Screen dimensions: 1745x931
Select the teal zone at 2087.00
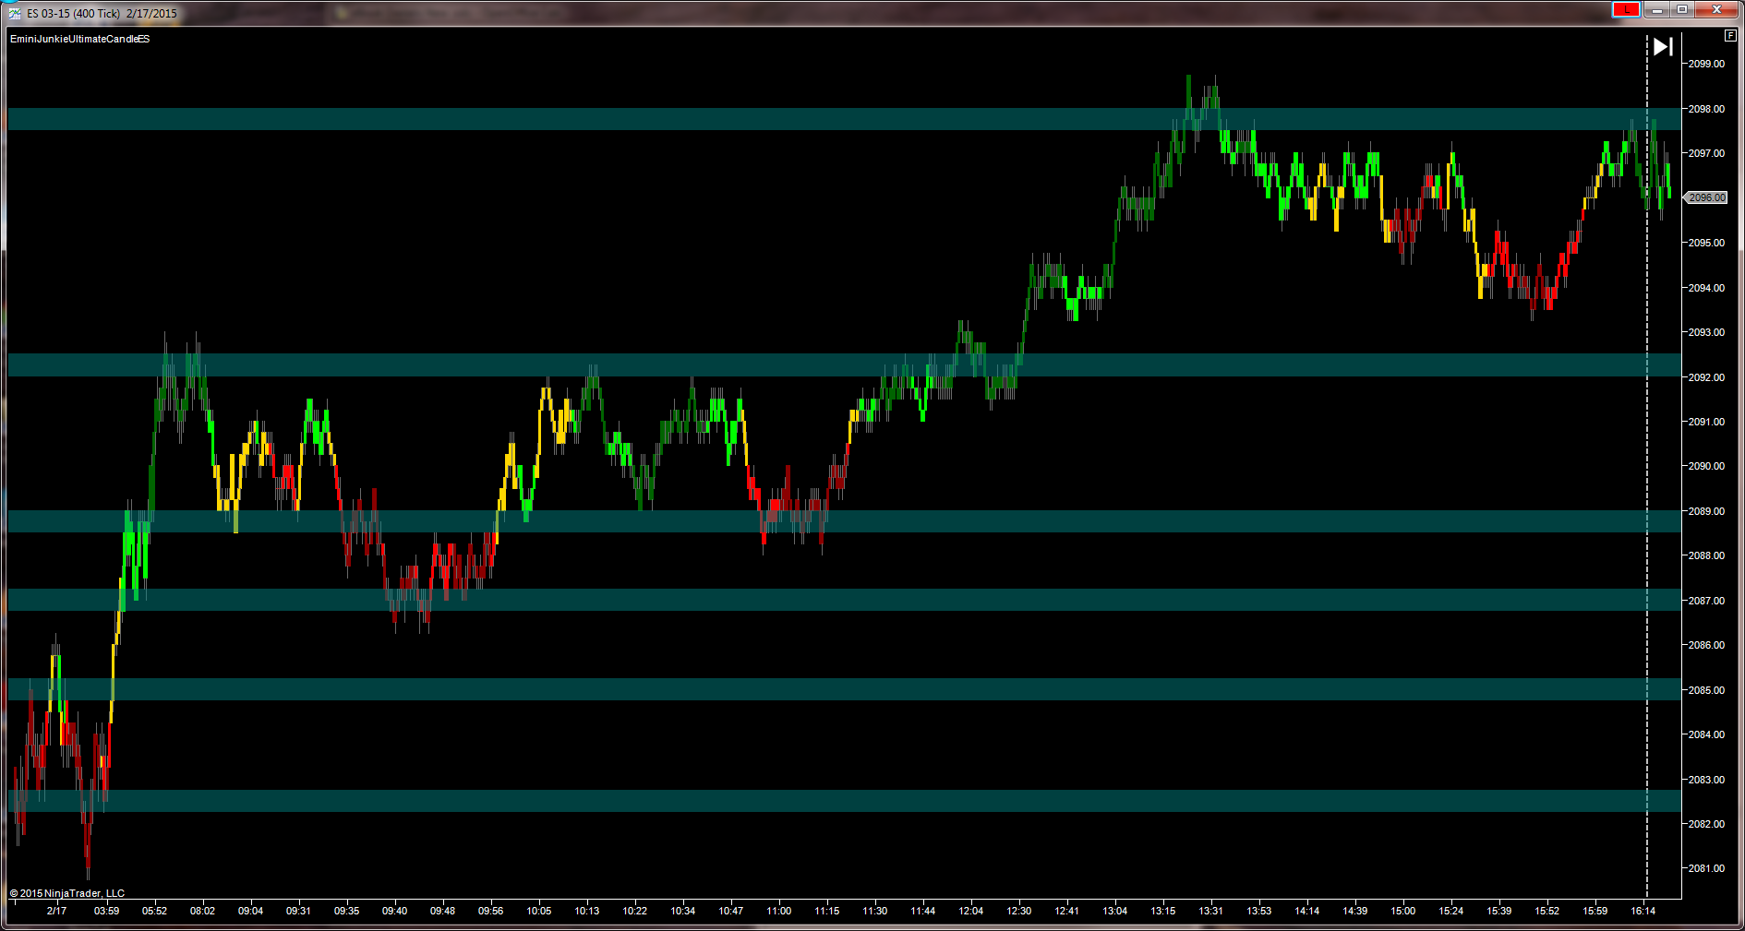click(x=844, y=600)
